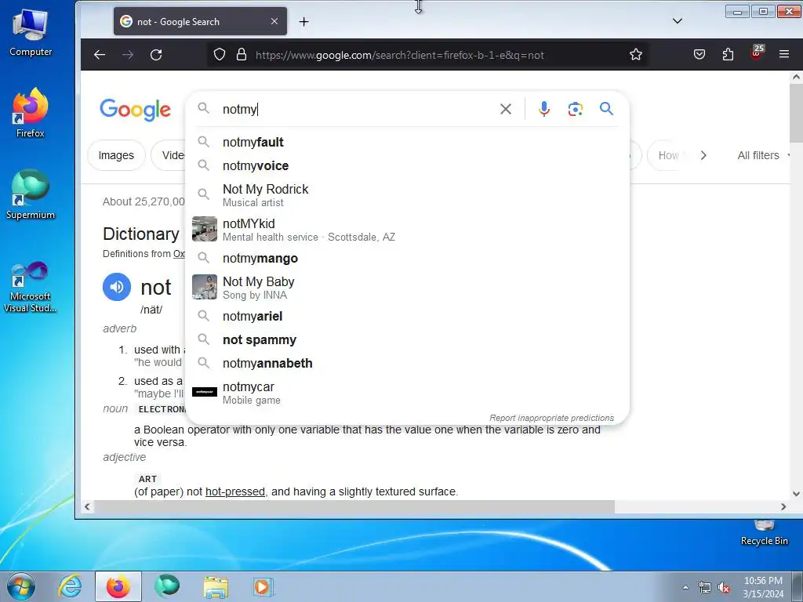Click the network tray icon

click(x=705, y=587)
